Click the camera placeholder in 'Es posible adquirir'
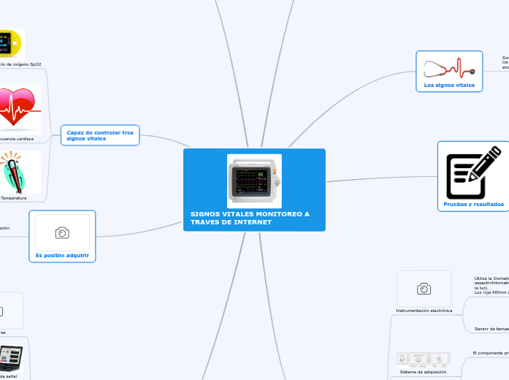 coord(62,232)
